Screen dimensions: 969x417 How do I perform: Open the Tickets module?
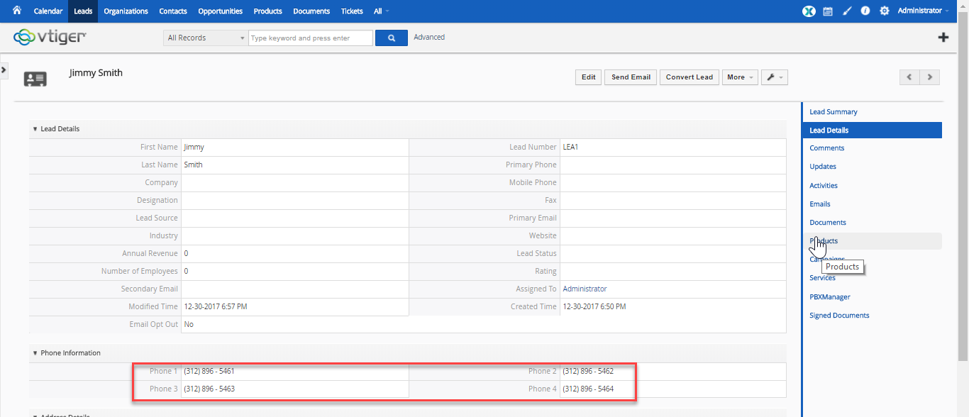coord(352,11)
